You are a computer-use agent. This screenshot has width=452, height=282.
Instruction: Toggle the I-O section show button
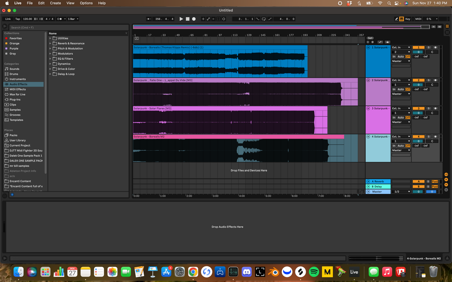coord(446,175)
